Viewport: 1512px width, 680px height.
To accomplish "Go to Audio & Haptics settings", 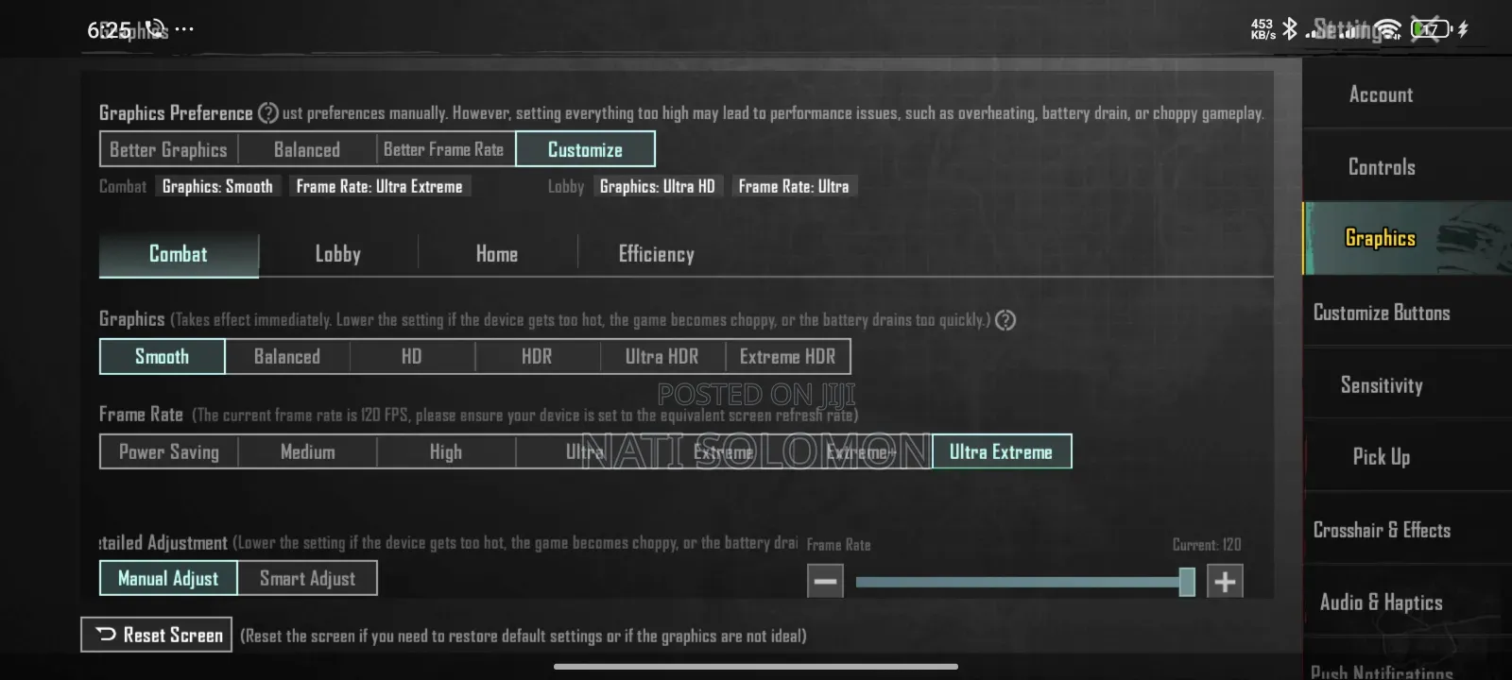I will click(x=1381, y=603).
